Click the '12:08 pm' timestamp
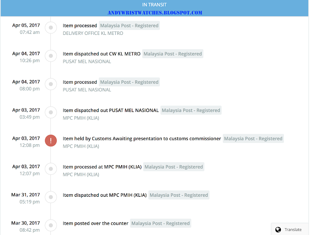310x235 pixels. pos(30,145)
